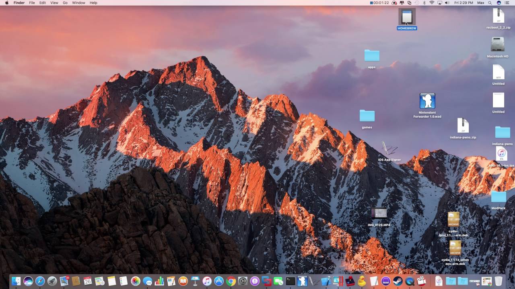Open Siri from the menu bar

(499, 3)
